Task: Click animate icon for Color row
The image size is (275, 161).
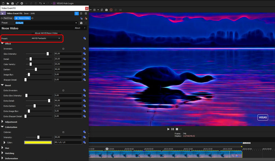Action: [x=85, y=142]
